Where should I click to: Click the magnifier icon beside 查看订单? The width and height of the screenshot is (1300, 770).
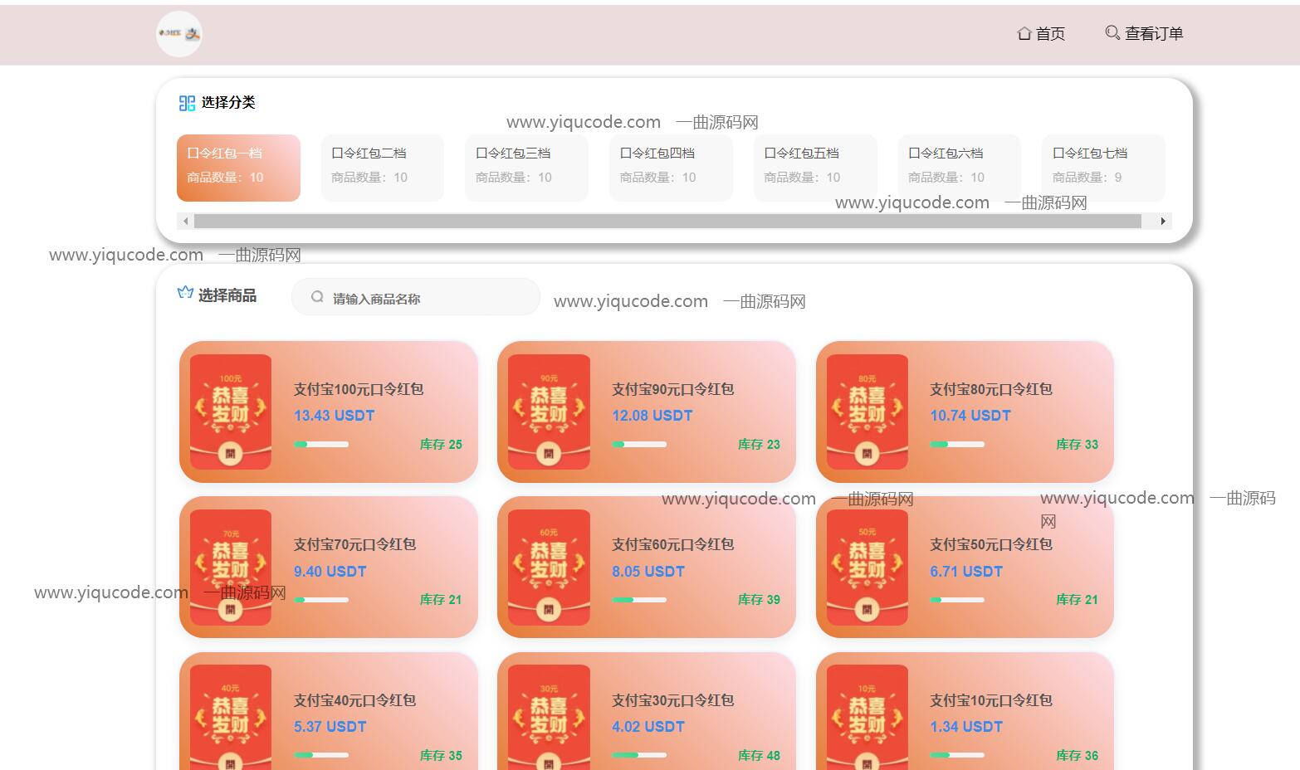point(1112,32)
